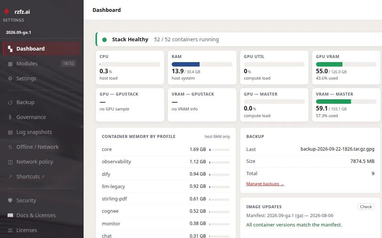Click the GPU — MASTER compute load bar
382x238 pixels.
tap(274, 102)
